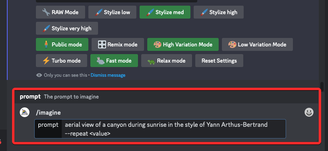
Task: Click the wrench icon on RAW Mode
Action: pyautogui.click(x=46, y=12)
